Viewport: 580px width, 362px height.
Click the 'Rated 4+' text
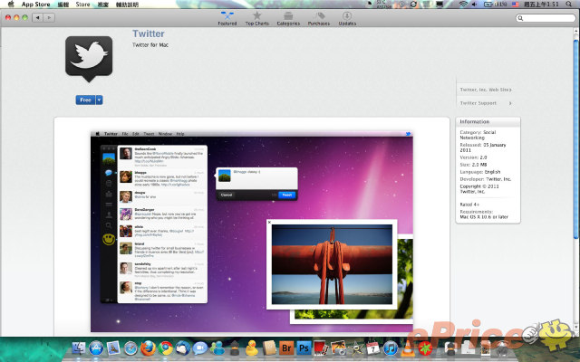point(469,205)
